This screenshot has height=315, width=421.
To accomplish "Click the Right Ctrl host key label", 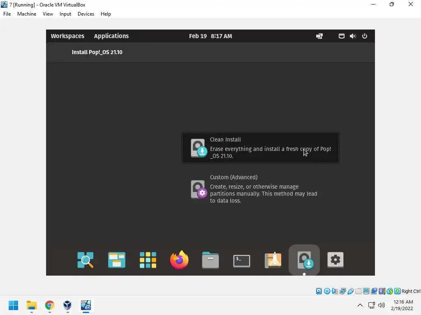I will pyautogui.click(x=411, y=291).
